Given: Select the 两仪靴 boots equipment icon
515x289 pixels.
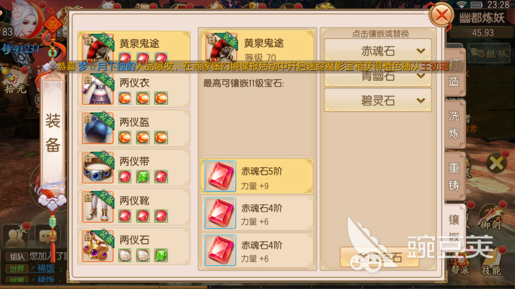Looking at the screenshot, I should coord(98,207).
